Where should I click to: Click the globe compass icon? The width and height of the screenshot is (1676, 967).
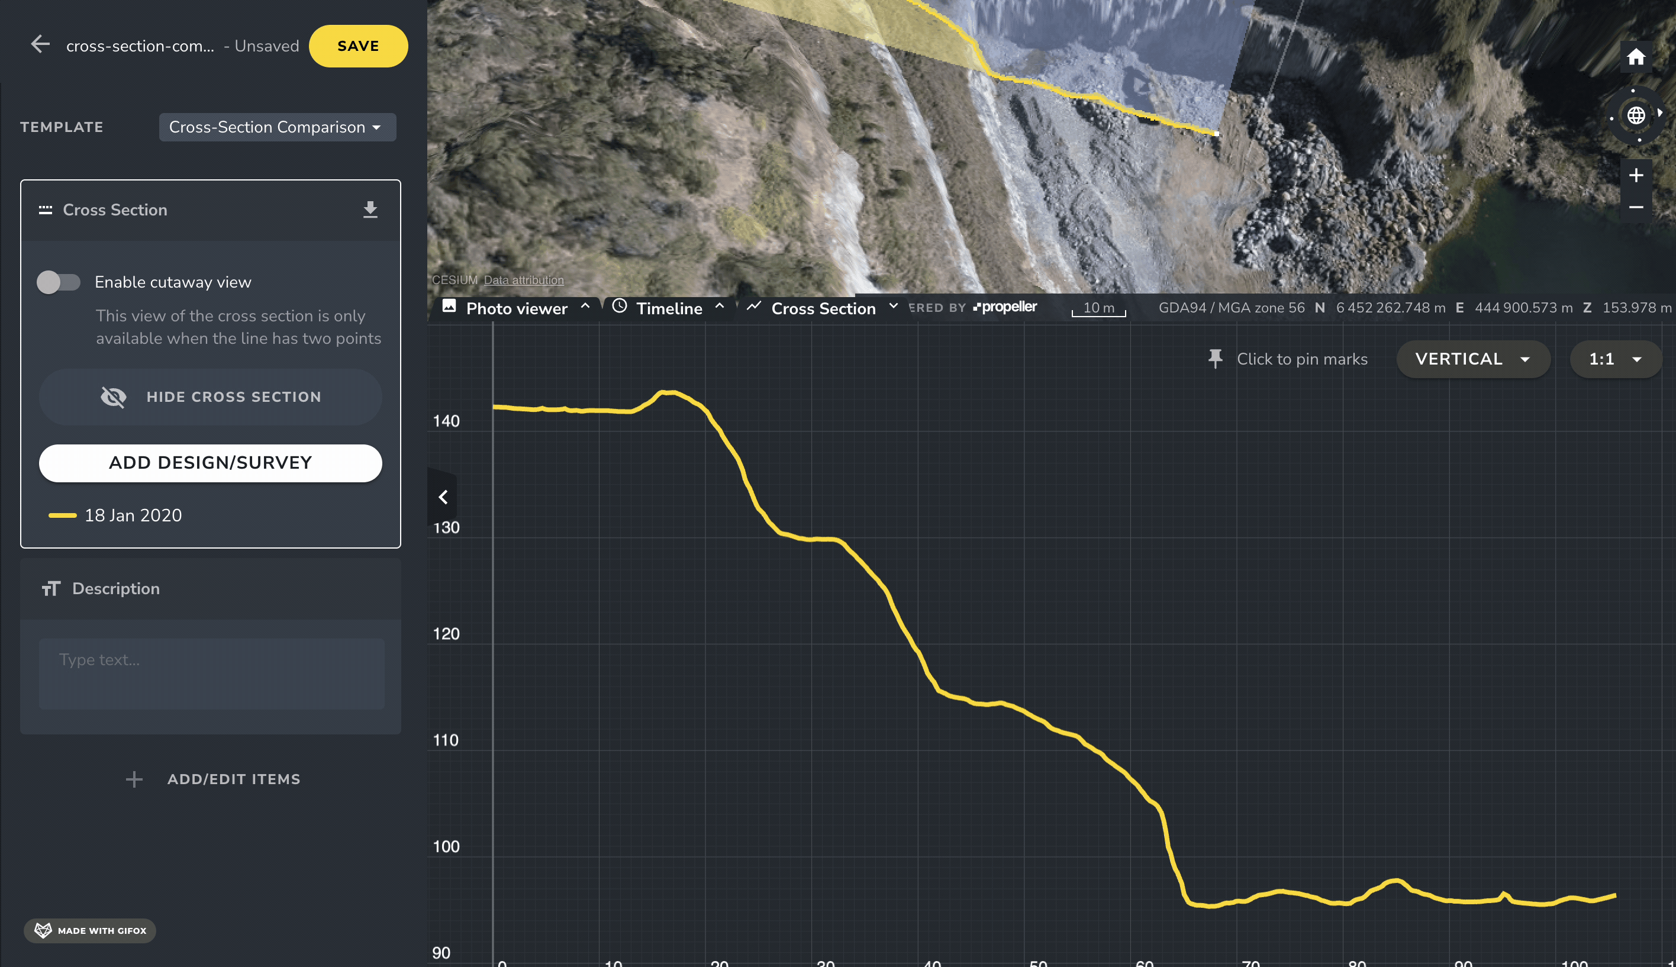(1636, 115)
